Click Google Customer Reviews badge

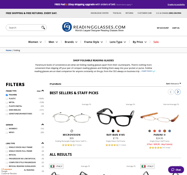pos(9,171)
